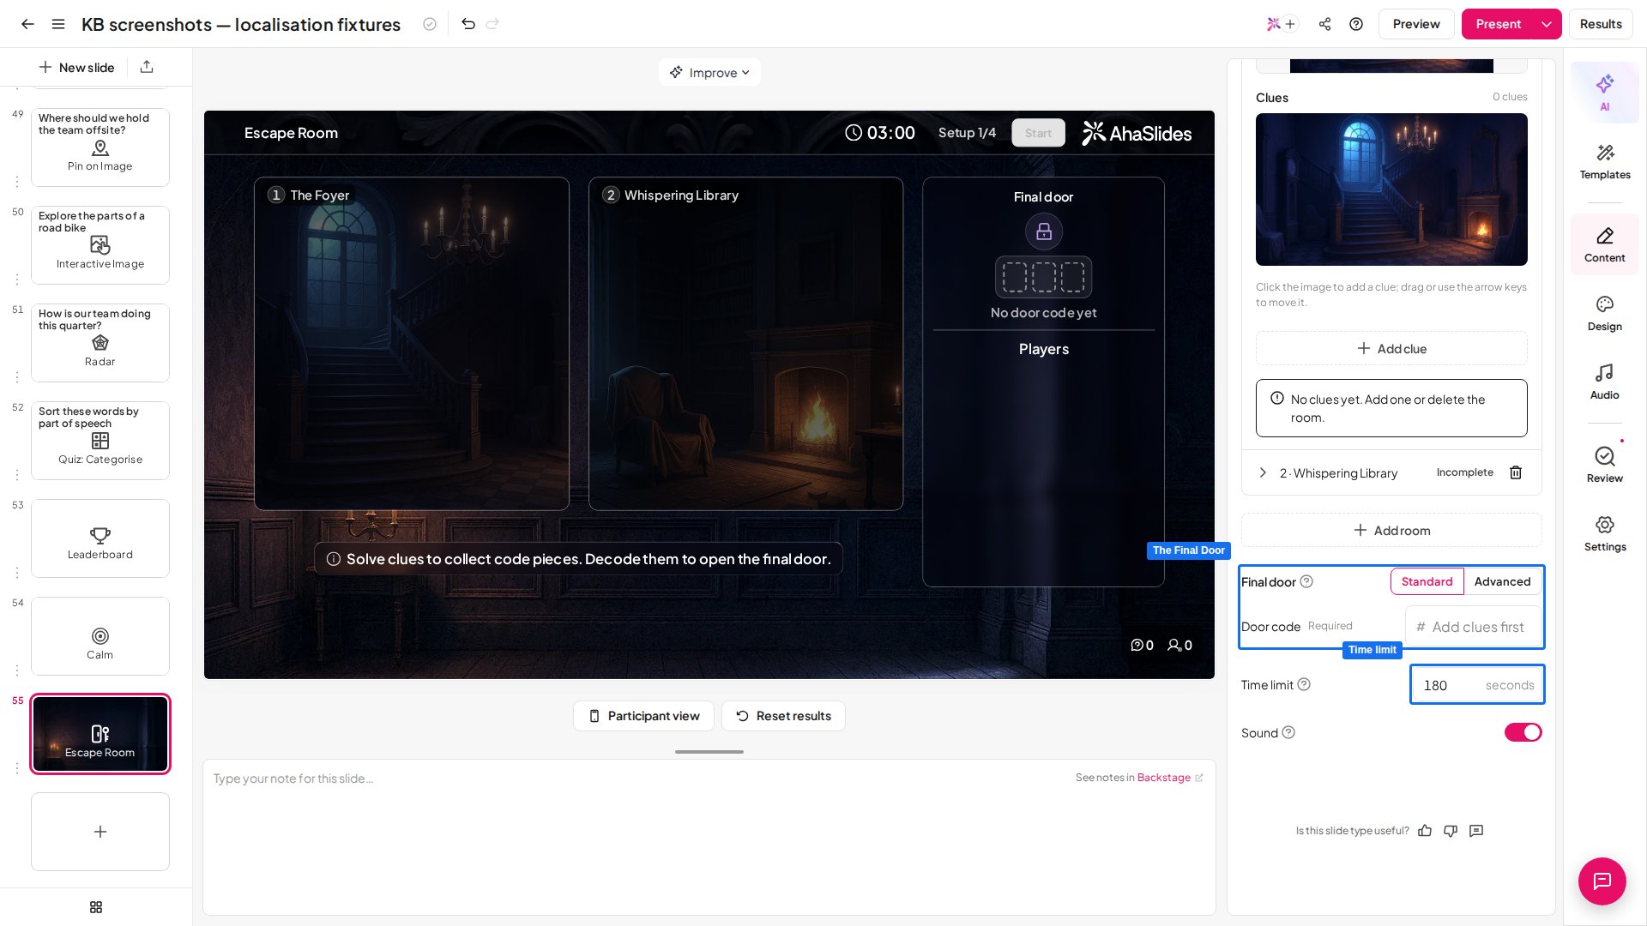The height and width of the screenshot is (926, 1647).
Task: Click the add slide plus card
Action: (x=100, y=832)
